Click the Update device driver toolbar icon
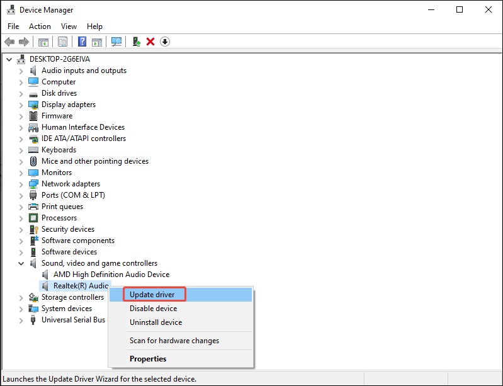Image resolution: width=503 pixels, height=386 pixels. tap(137, 42)
